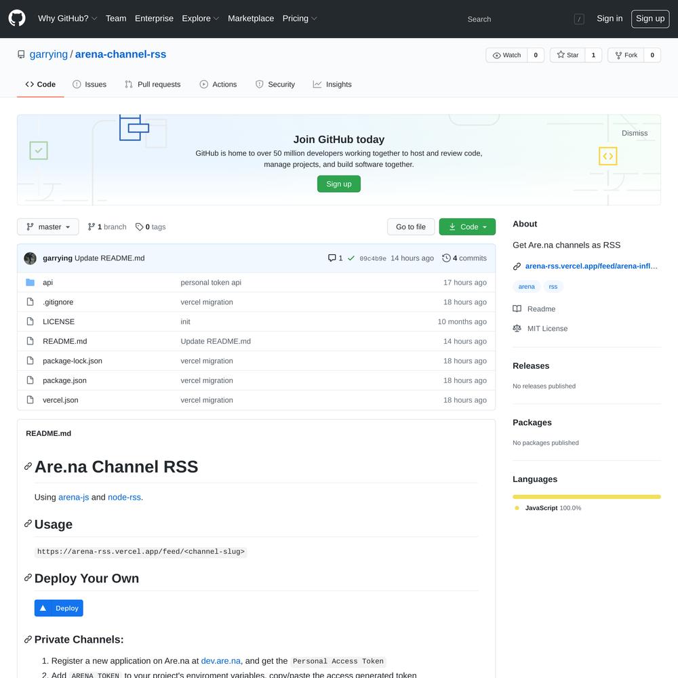Screen dimensions: 678x678
Task: Open the Enterprise menu item
Action: tap(154, 18)
